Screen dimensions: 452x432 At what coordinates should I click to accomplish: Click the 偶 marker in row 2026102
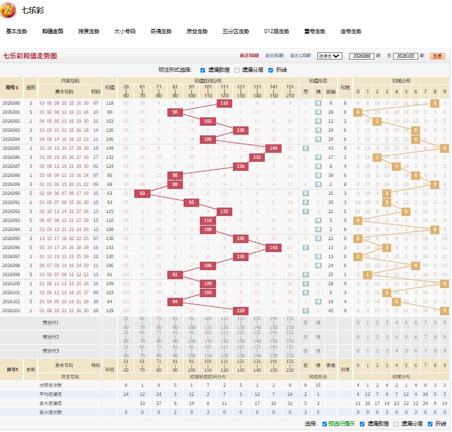point(318,301)
